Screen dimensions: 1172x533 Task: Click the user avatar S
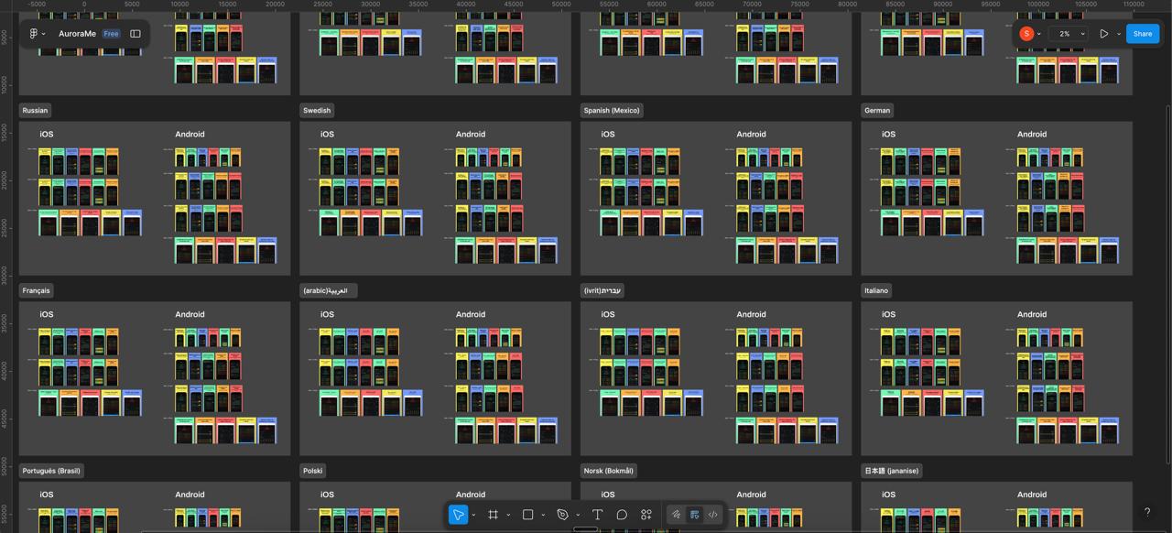click(x=1026, y=34)
